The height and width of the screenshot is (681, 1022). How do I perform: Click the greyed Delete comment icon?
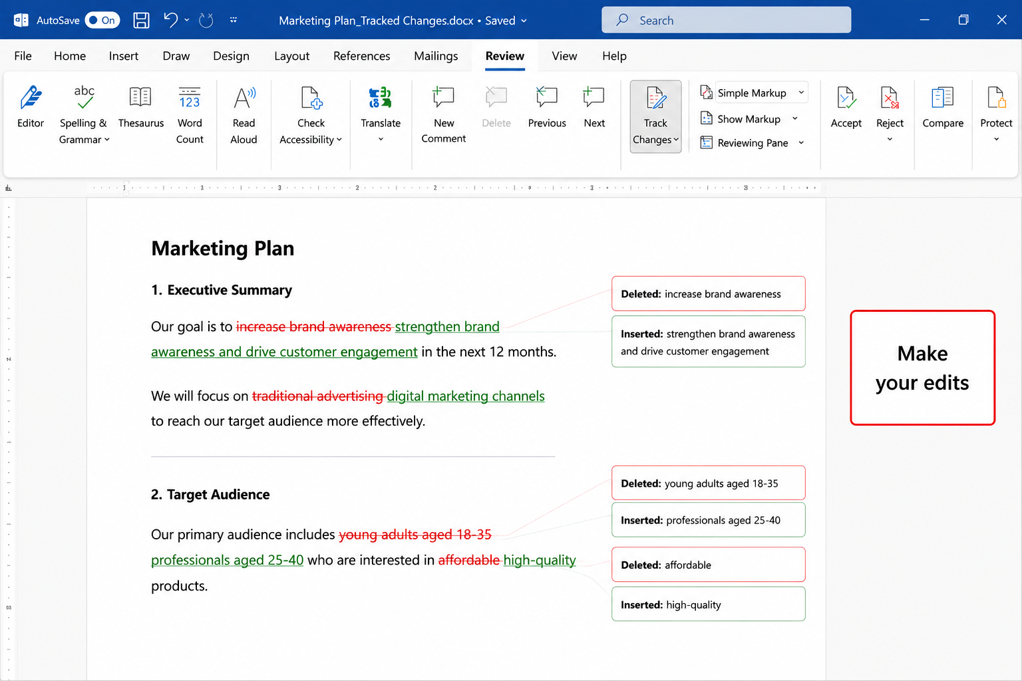click(496, 98)
